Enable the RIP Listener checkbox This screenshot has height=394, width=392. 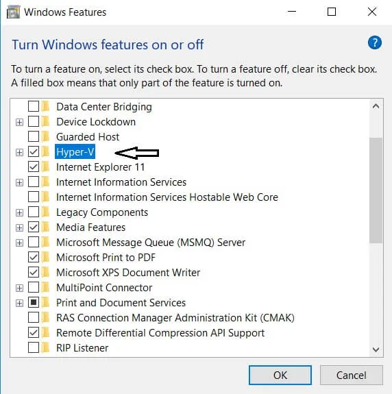34,347
